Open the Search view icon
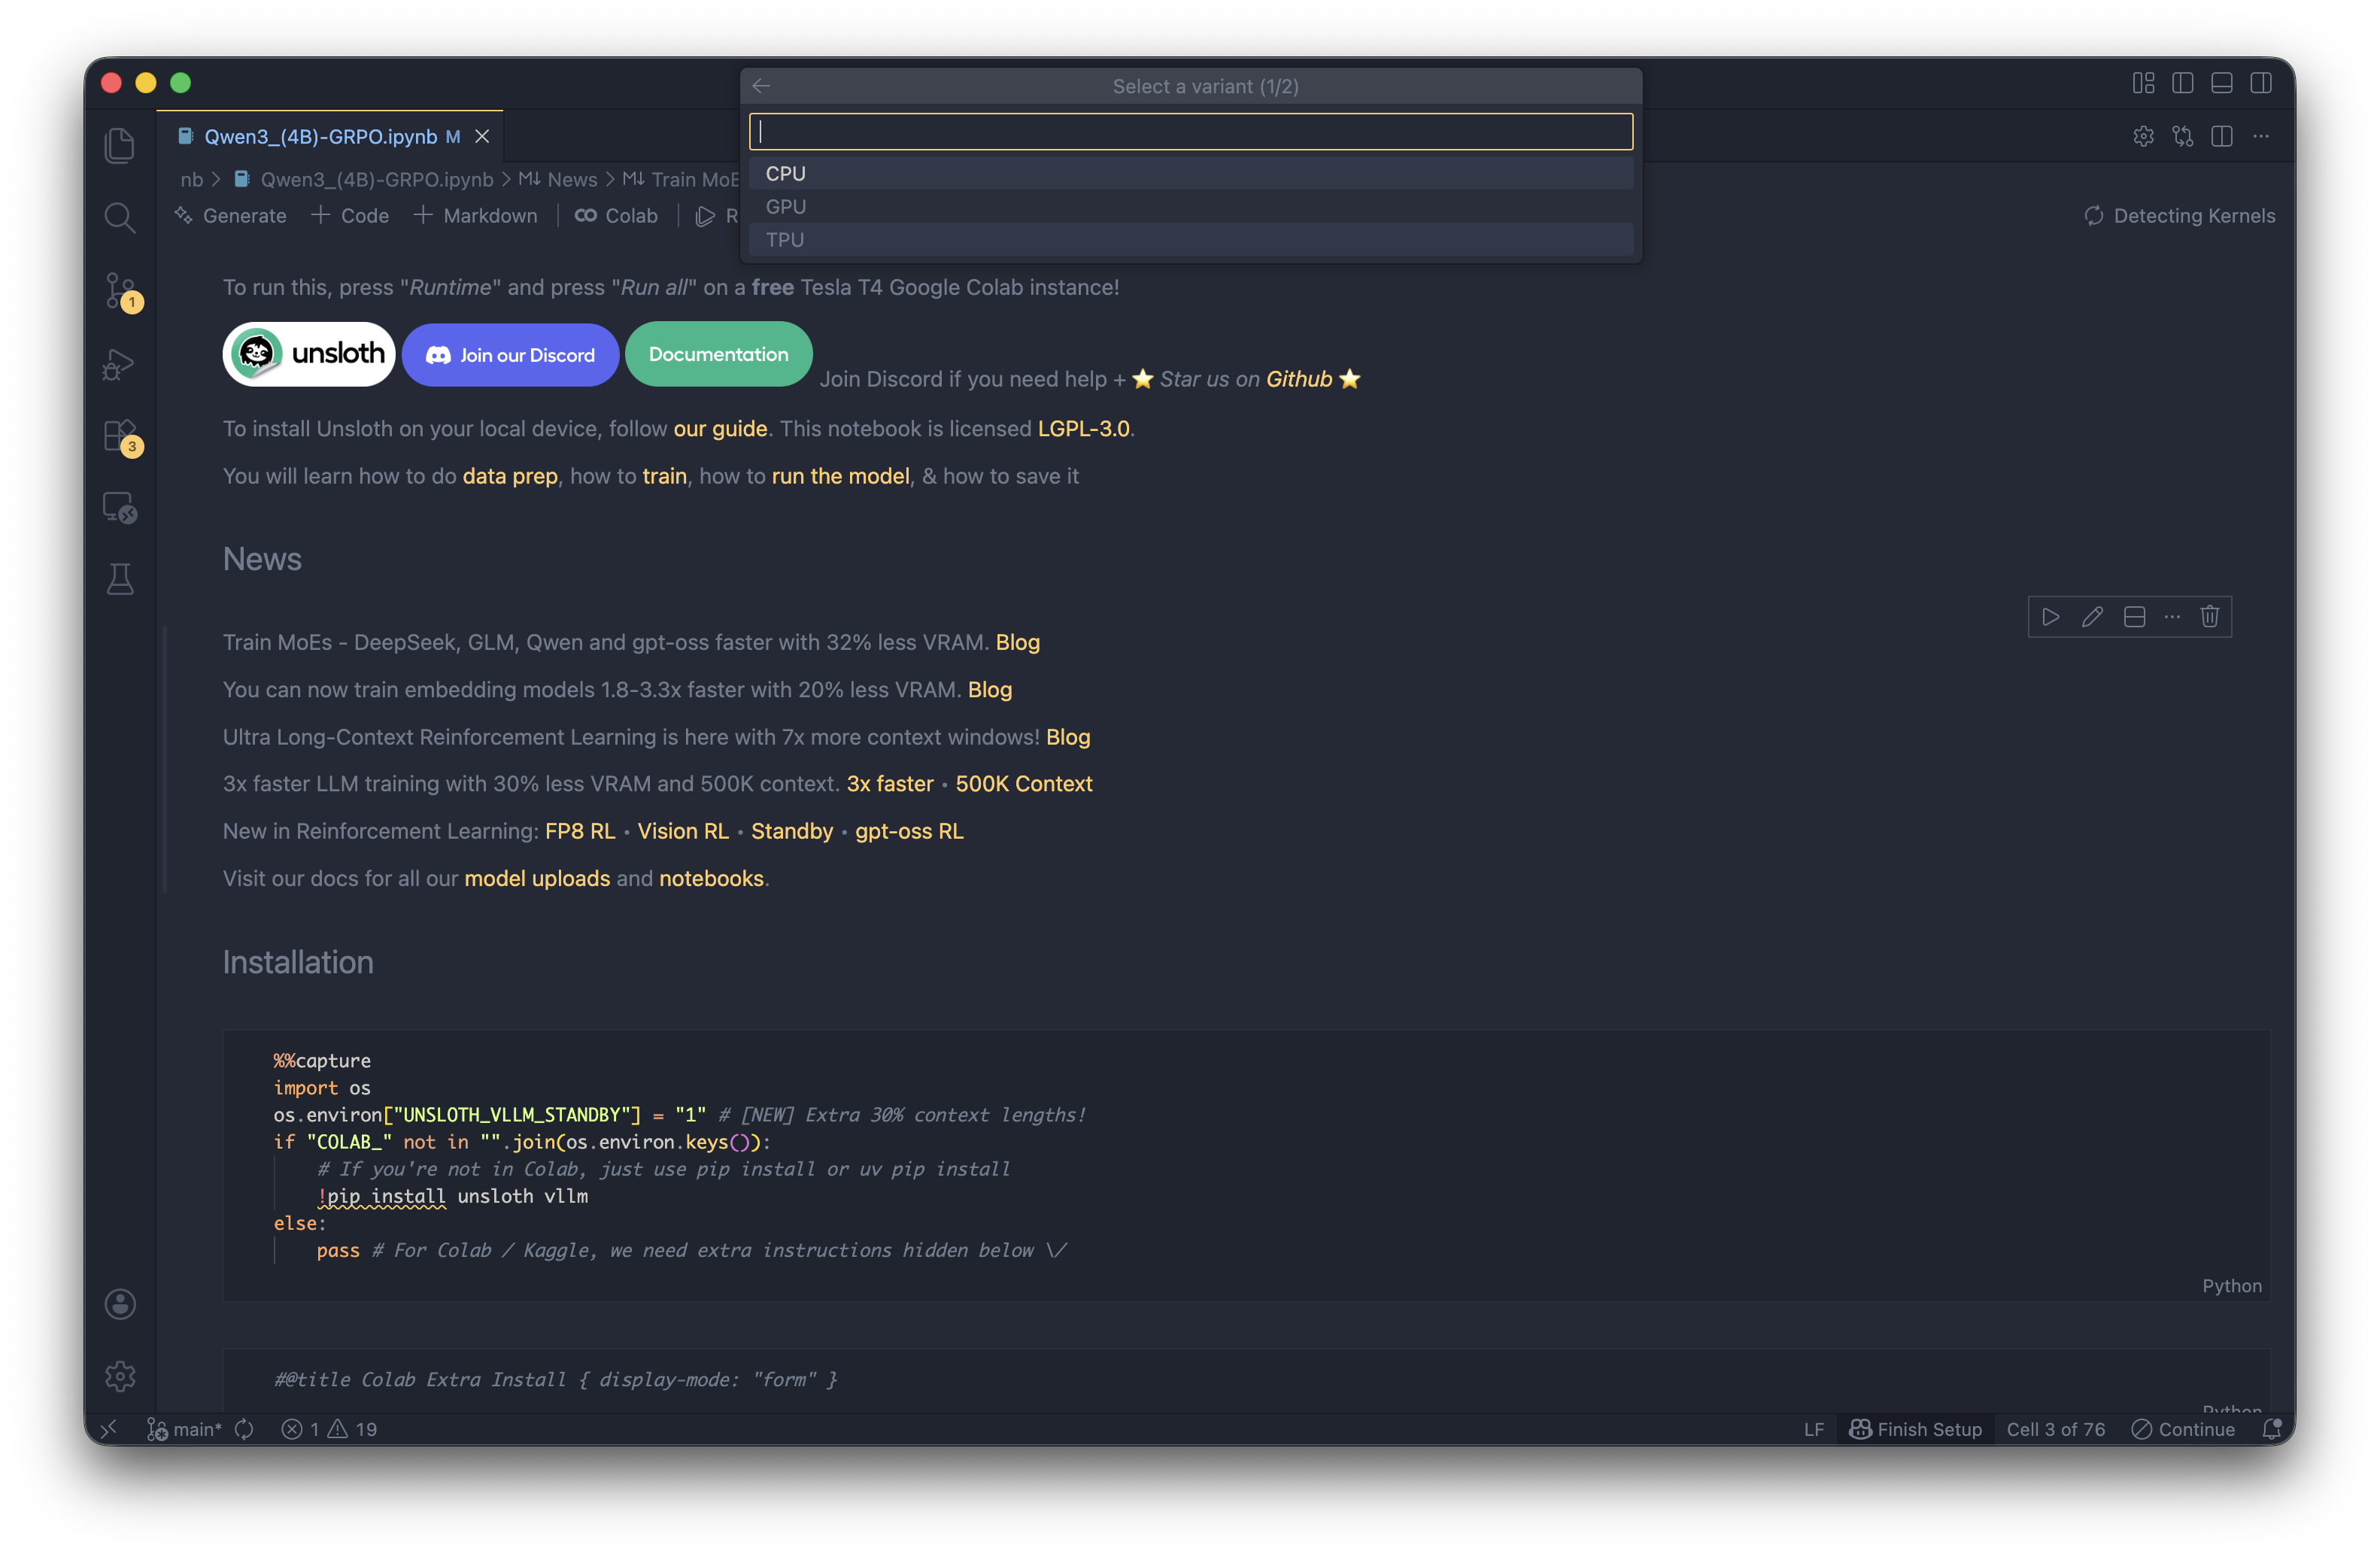Image resolution: width=2380 pixels, height=1557 pixels. click(120, 218)
